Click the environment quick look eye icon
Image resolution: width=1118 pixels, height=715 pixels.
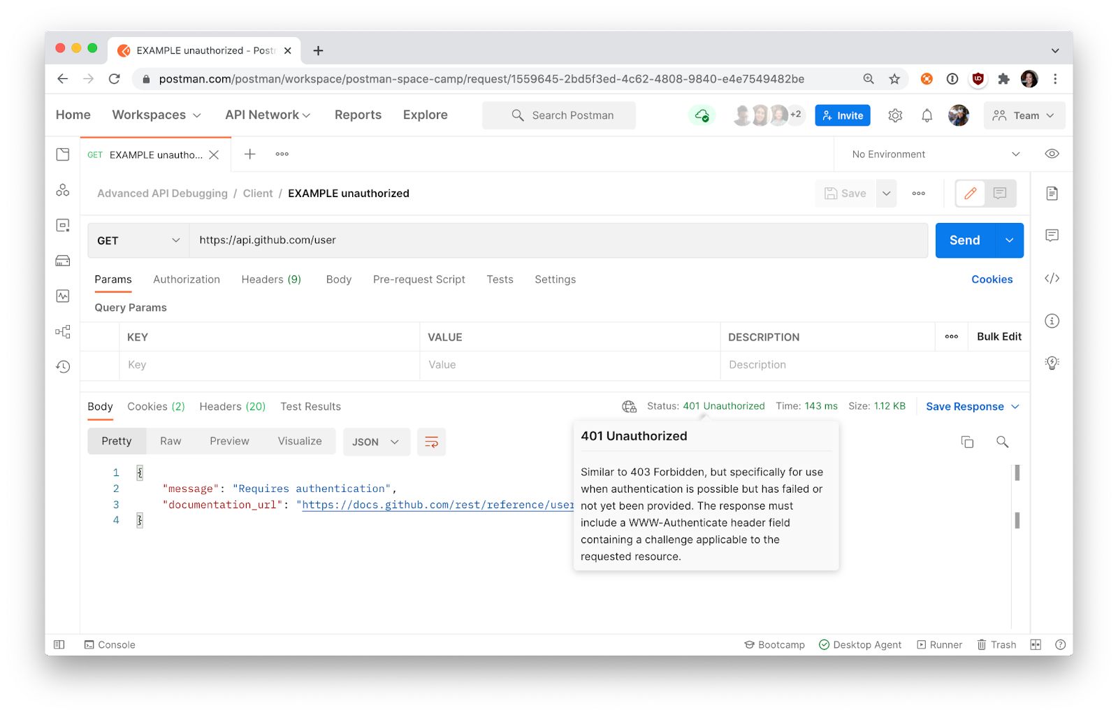[x=1052, y=154]
